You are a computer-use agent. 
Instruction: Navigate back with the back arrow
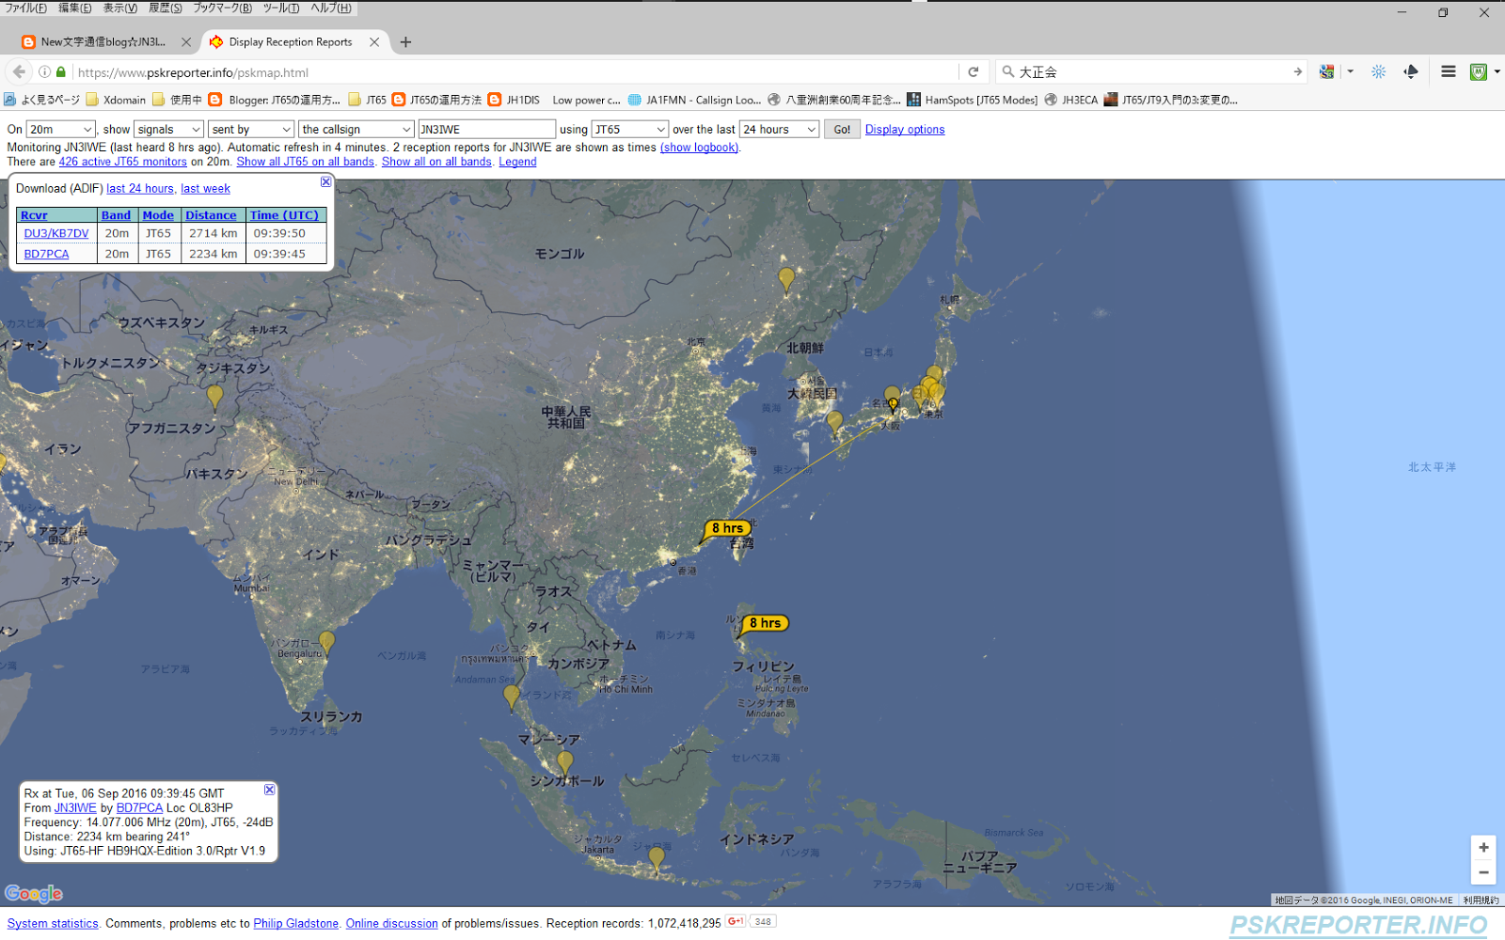point(19,71)
